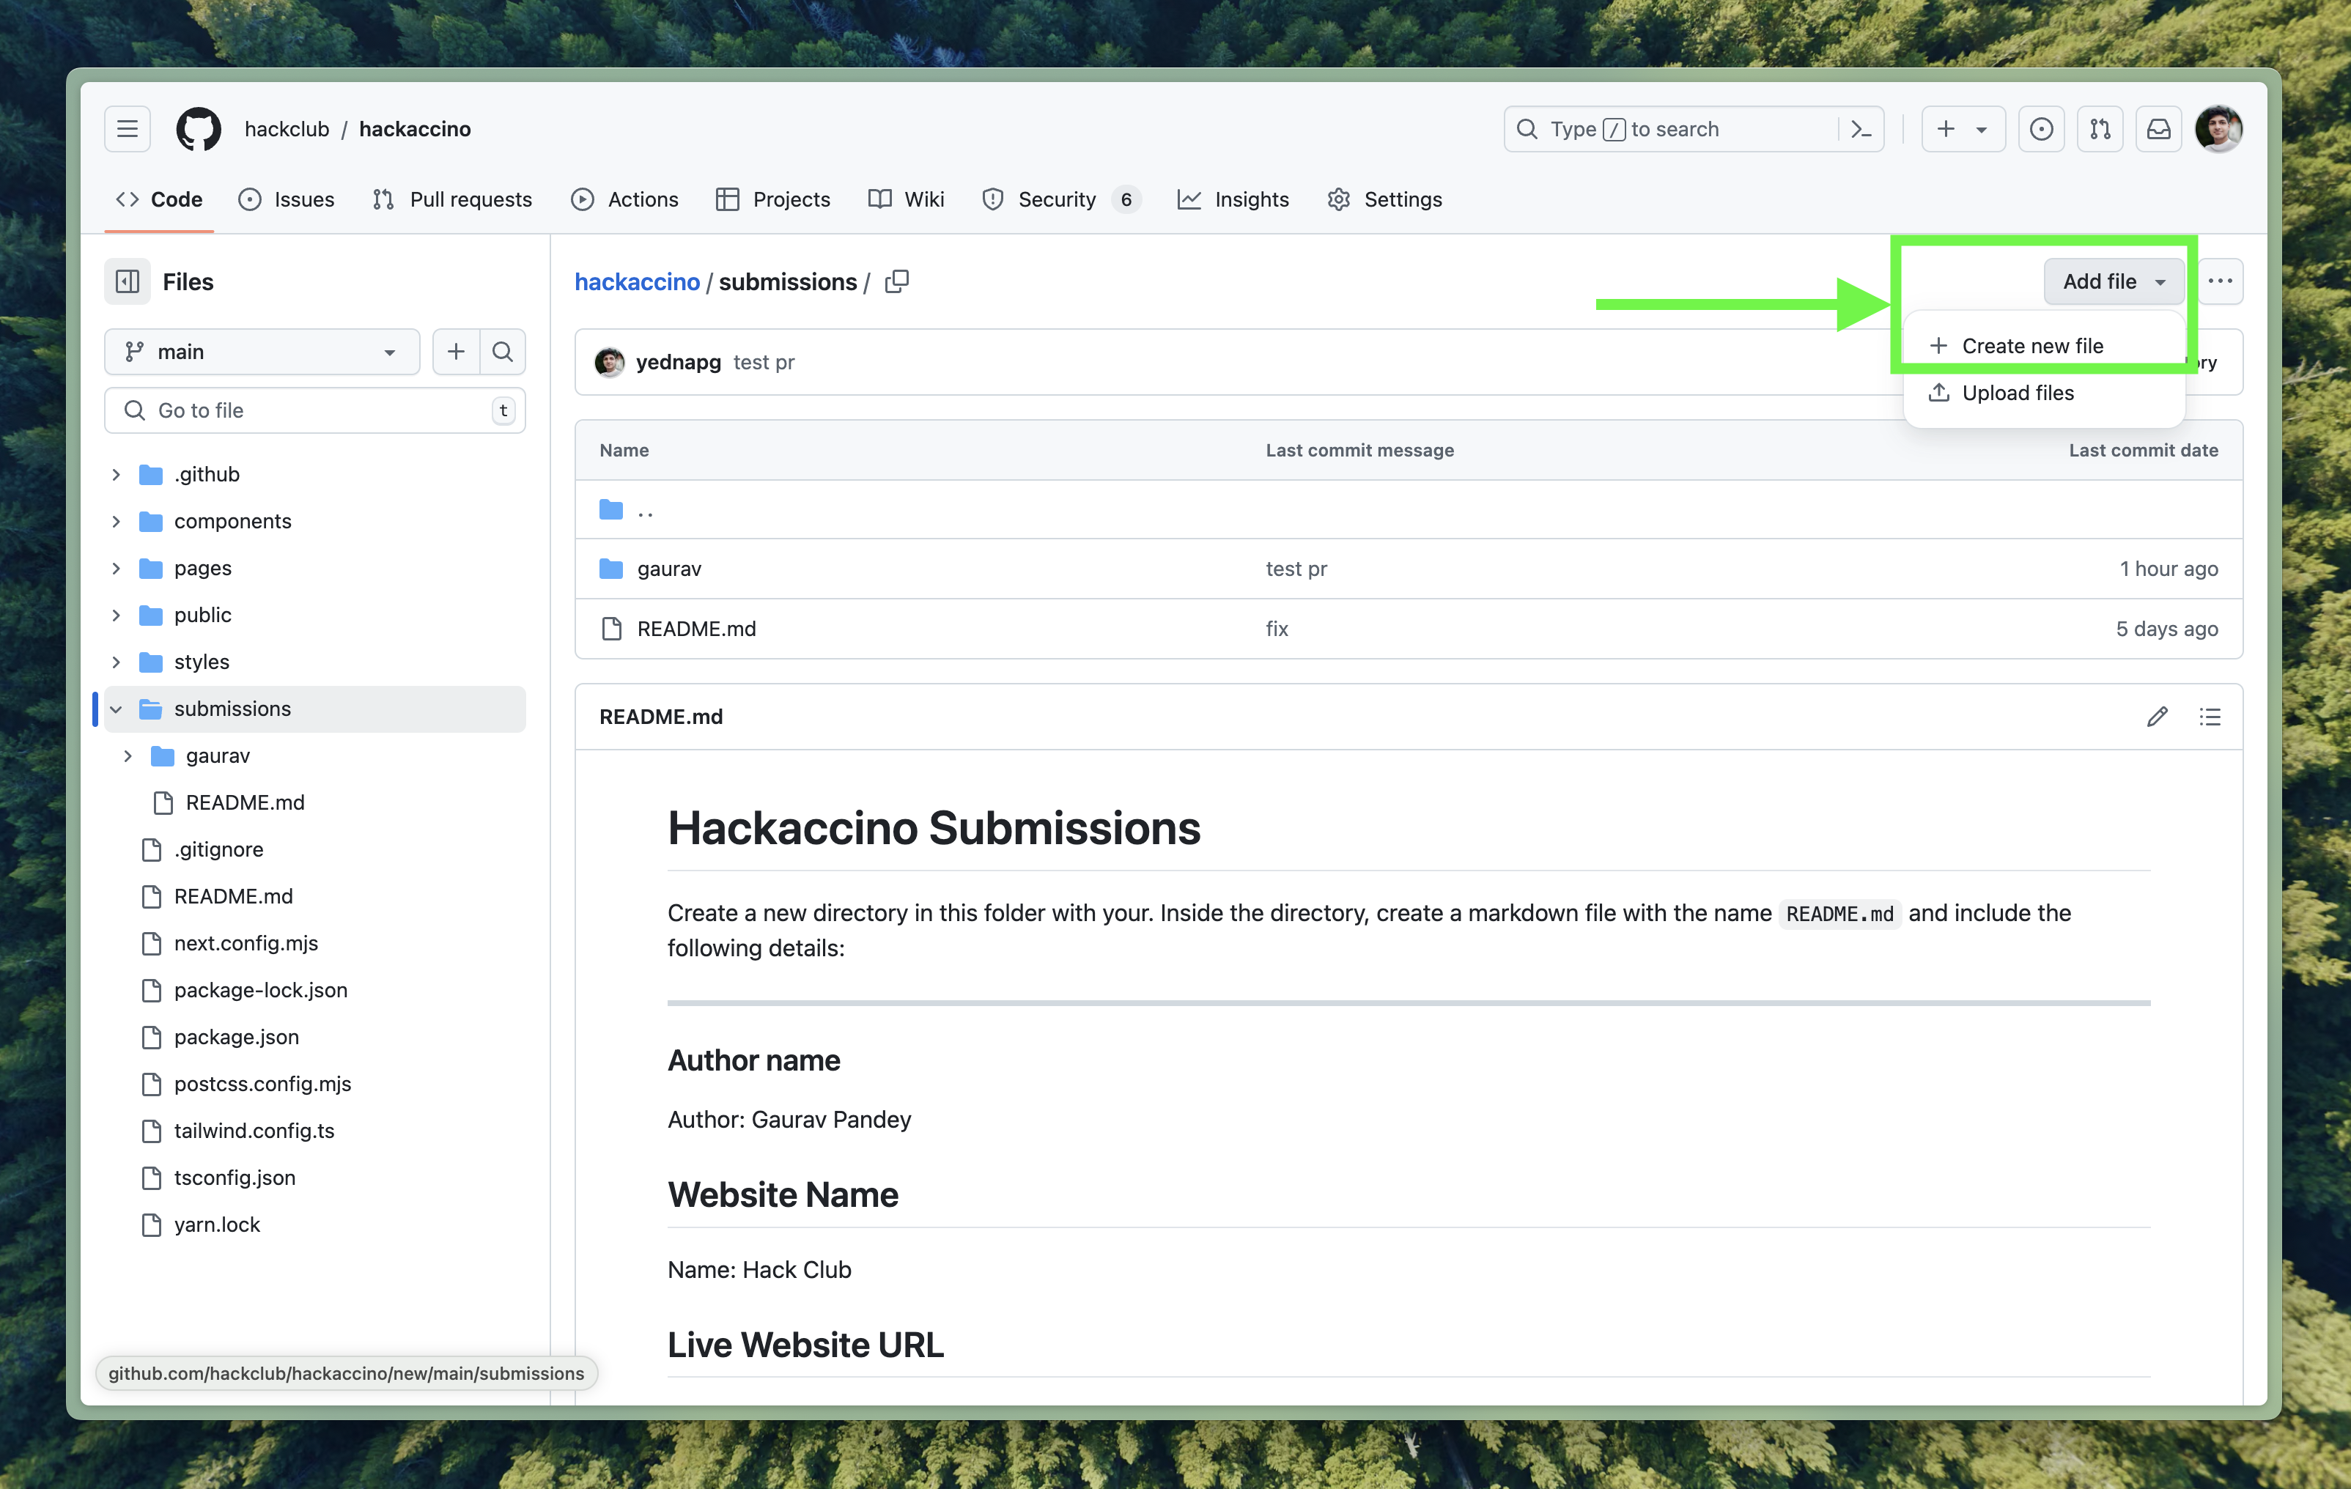Image resolution: width=2351 pixels, height=1489 pixels.
Task: Expand the gaurav subfolder chevron in tree
Action: [128, 755]
